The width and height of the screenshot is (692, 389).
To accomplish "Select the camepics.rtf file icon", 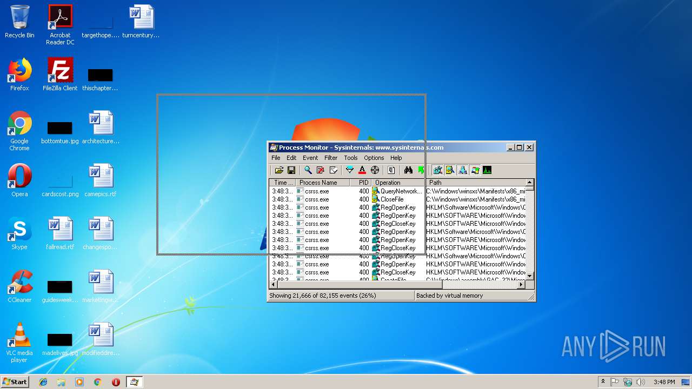I will coord(101,180).
